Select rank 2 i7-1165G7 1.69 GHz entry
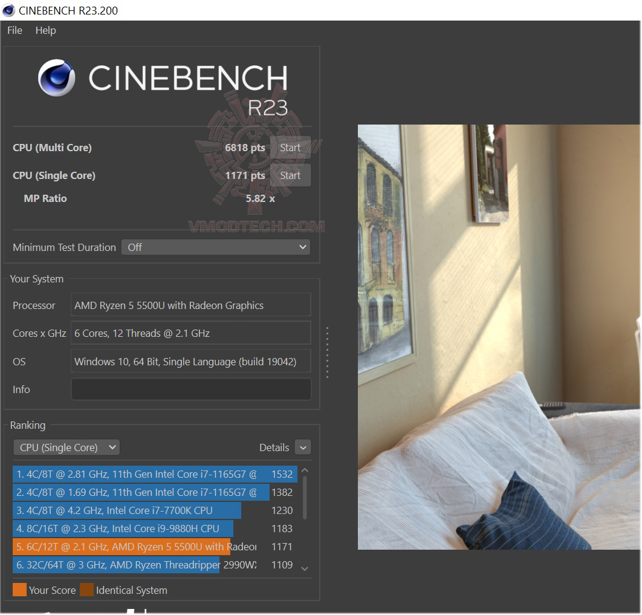This screenshot has width=642, height=615. coord(155,492)
